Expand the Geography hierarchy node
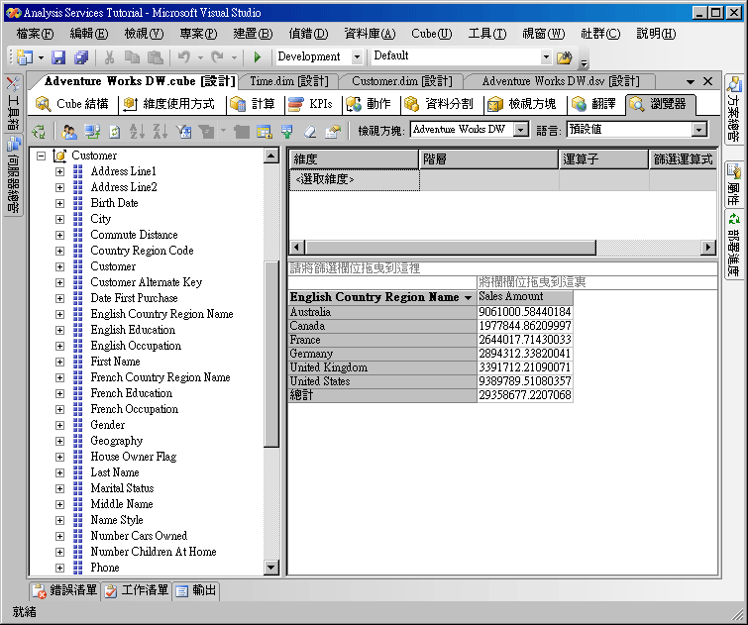The height and width of the screenshot is (625, 748). [x=59, y=441]
